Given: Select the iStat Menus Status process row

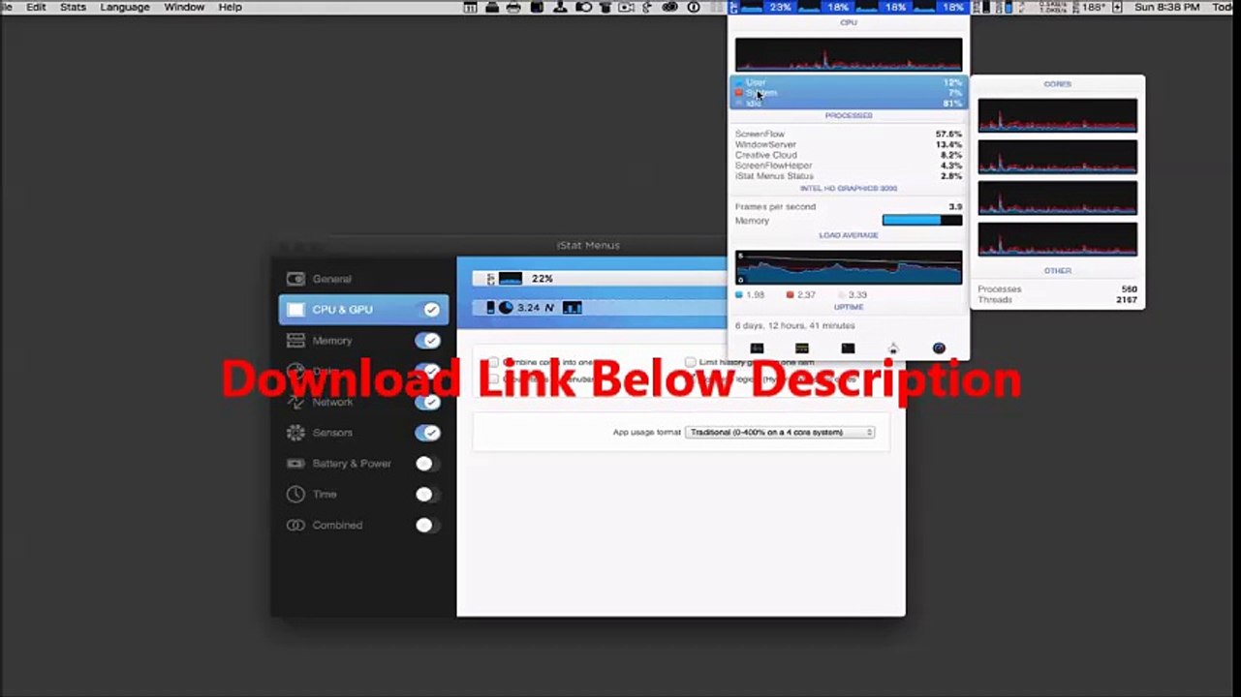Looking at the screenshot, I should [x=849, y=177].
